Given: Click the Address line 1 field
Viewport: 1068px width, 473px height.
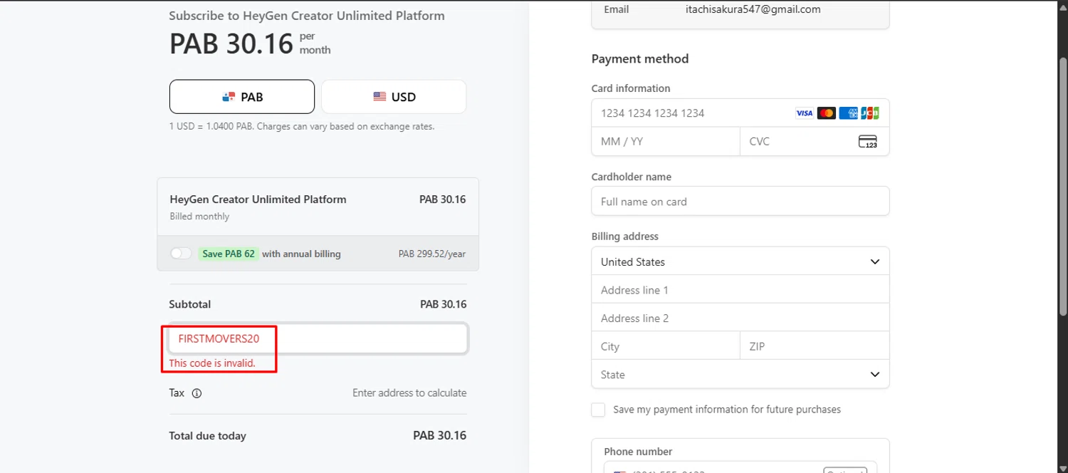Looking at the screenshot, I should [740, 290].
